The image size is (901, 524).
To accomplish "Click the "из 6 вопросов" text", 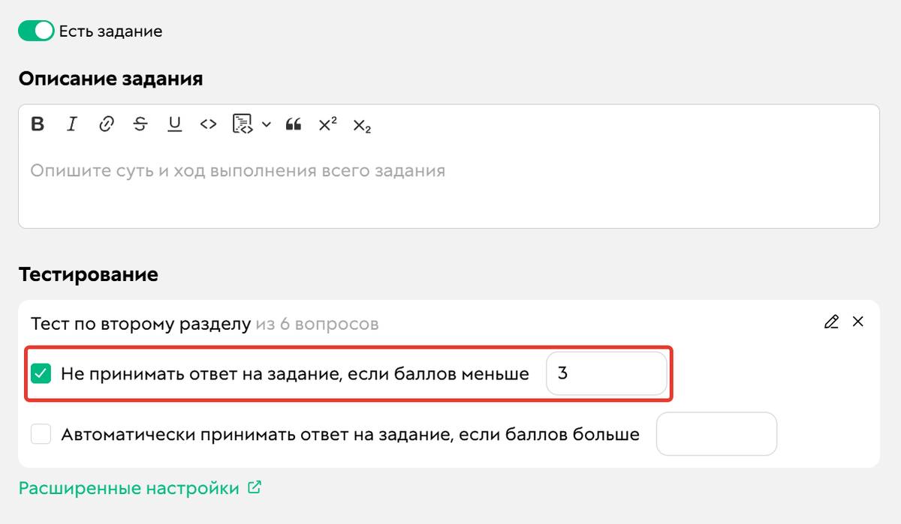I will (x=317, y=325).
